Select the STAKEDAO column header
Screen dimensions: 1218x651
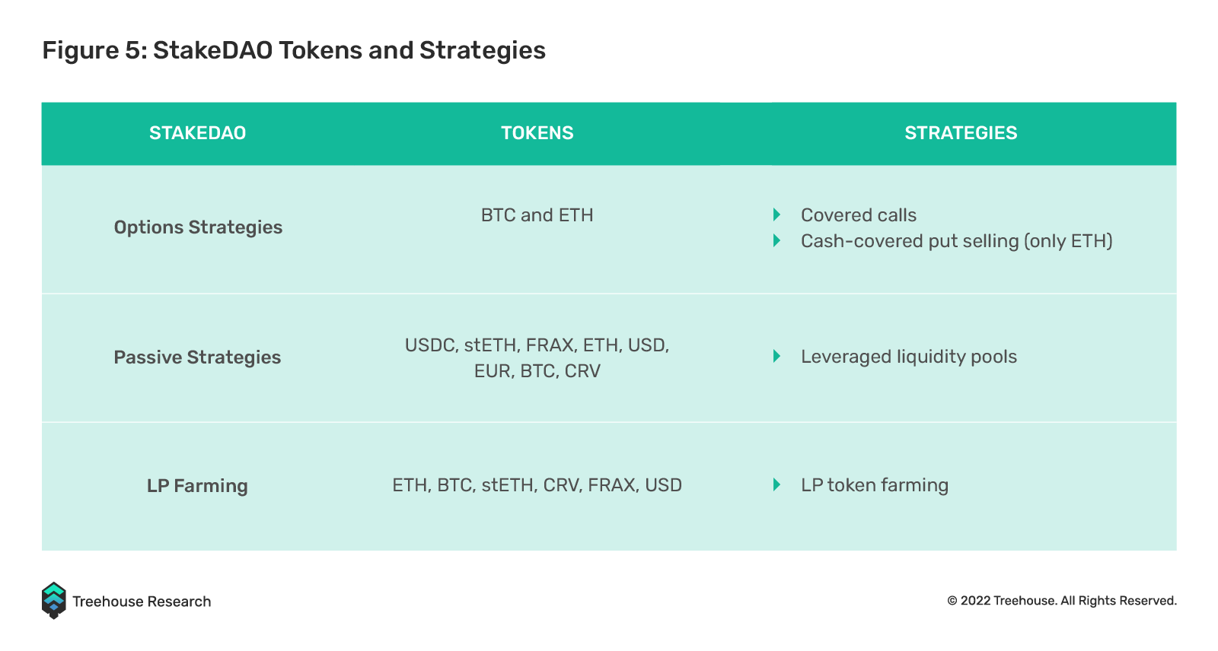pos(197,133)
